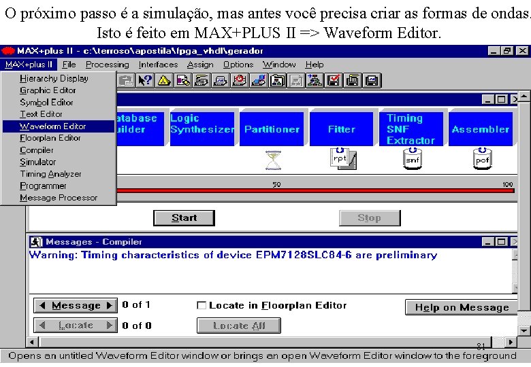531x367 pixels.
Task: Click the Save and Check toolbar icon
Action: pyautogui.click(x=334, y=81)
